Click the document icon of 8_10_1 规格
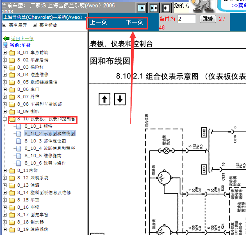 tap(19, 126)
